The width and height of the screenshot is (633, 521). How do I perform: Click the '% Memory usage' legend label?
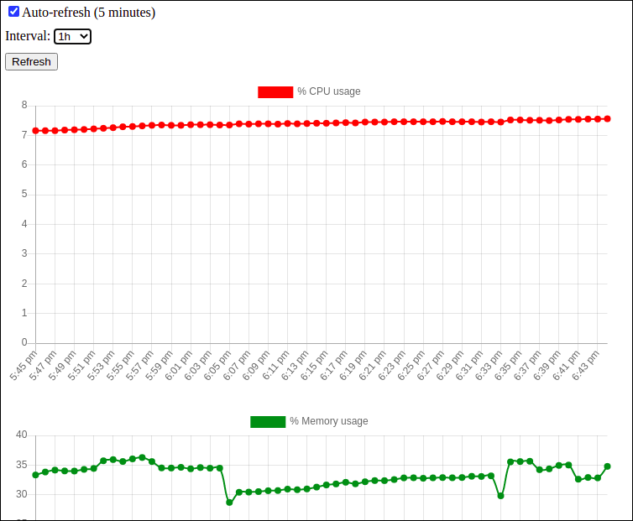[328, 421]
